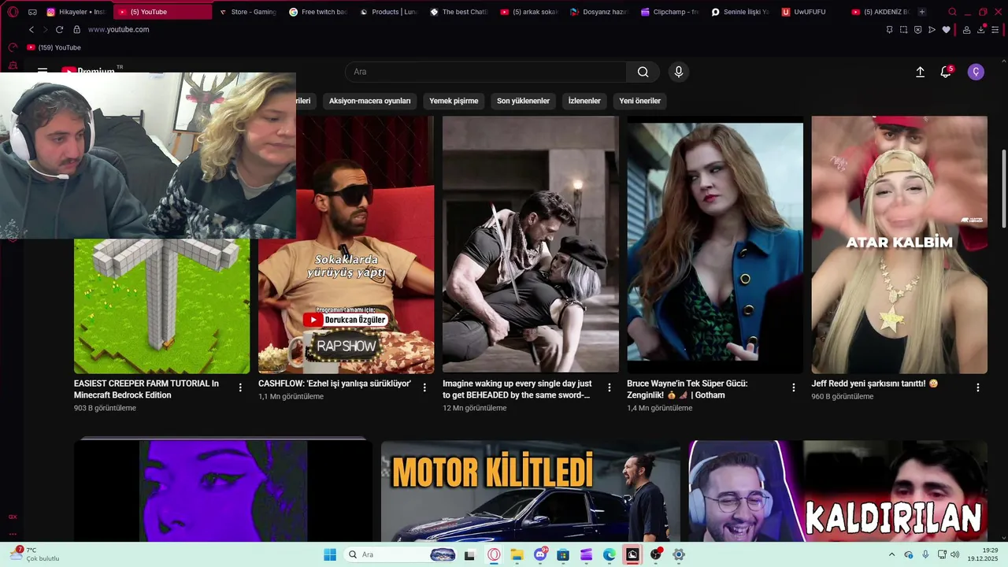The height and width of the screenshot is (567, 1008).
Task: Open the ad blocker shield icon
Action: pos(917,30)
